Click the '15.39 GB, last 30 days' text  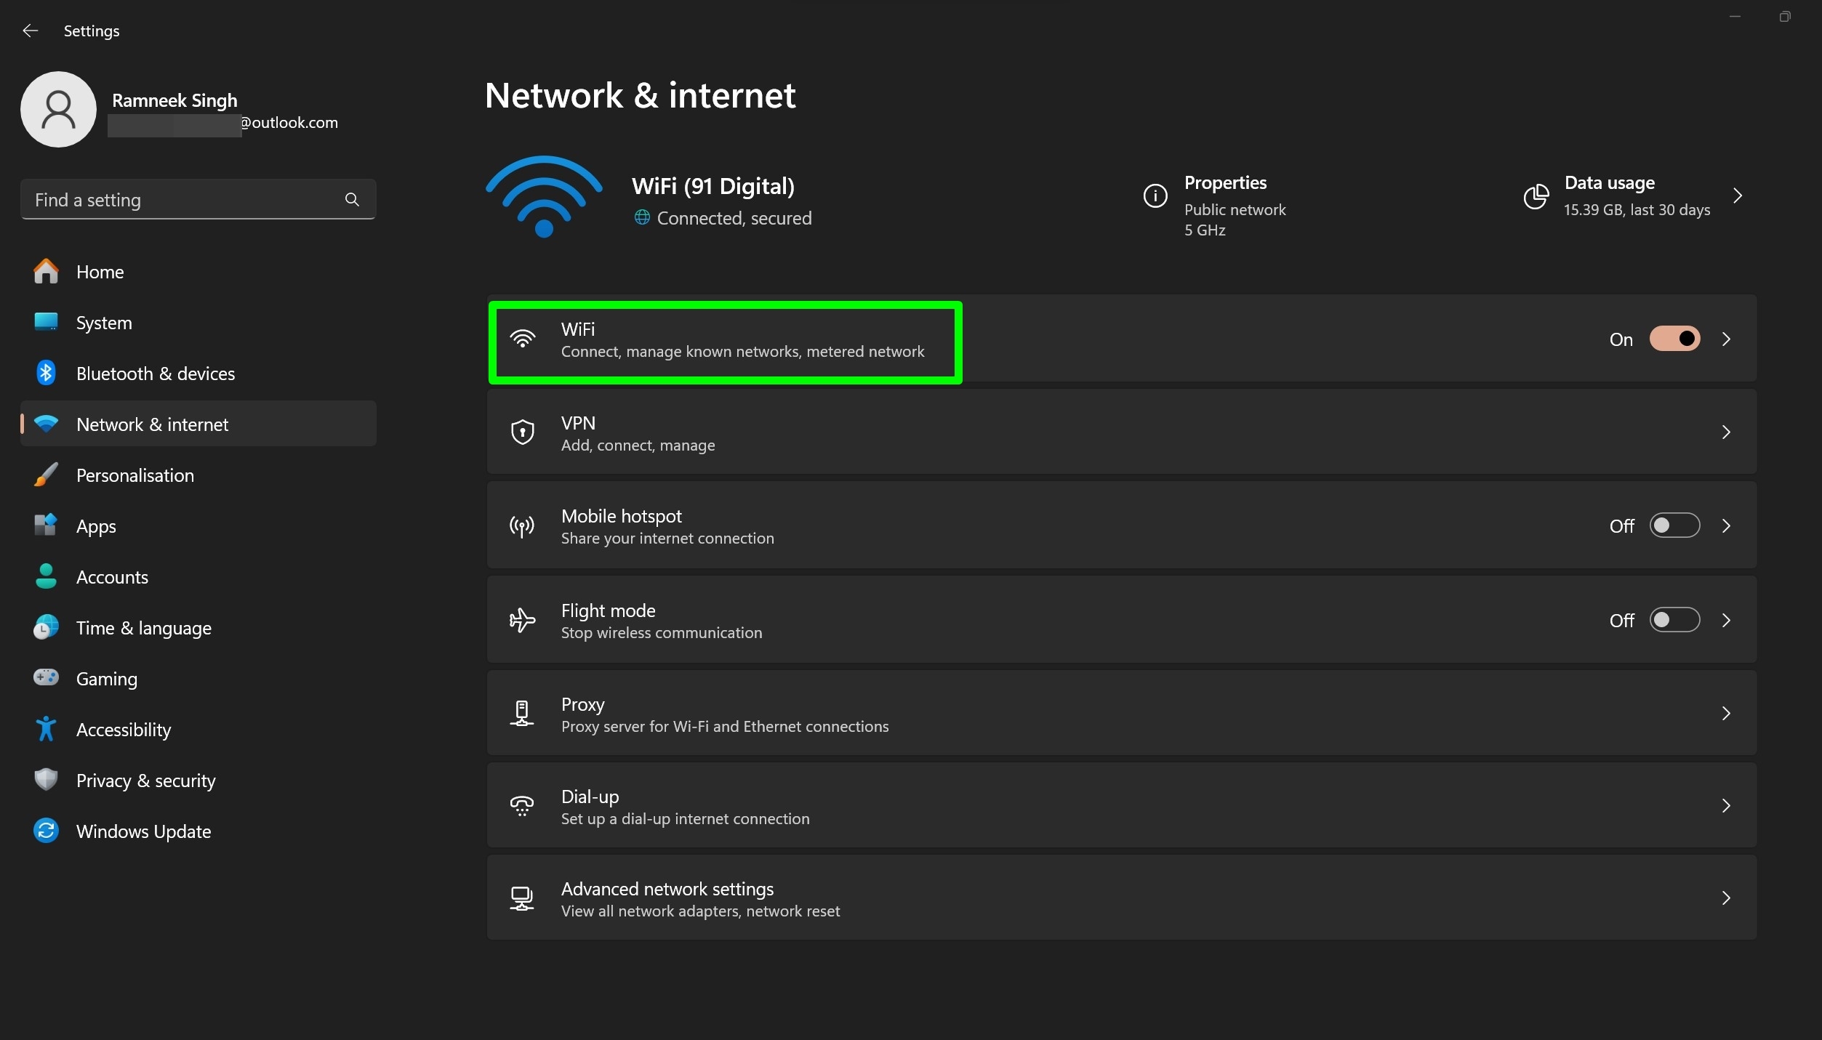tap(1637, 209)
